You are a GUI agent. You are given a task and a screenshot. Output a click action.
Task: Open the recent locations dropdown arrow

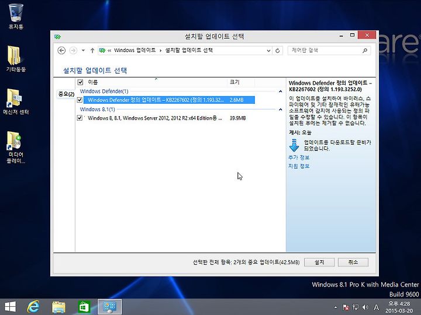point(83,50)
